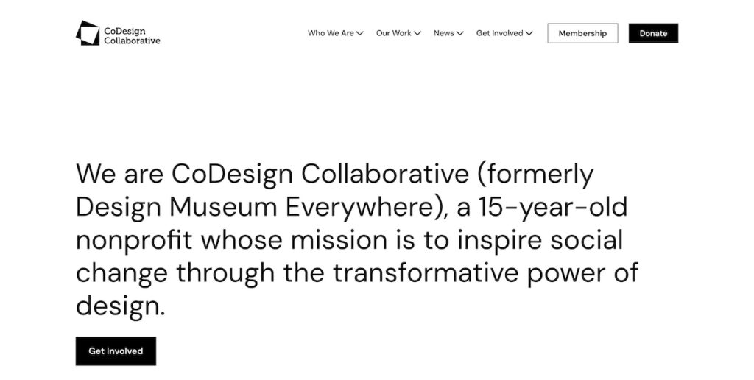Click the final word "design." in headline
This screenshot has width=754, height=380.
coord(121,306)
